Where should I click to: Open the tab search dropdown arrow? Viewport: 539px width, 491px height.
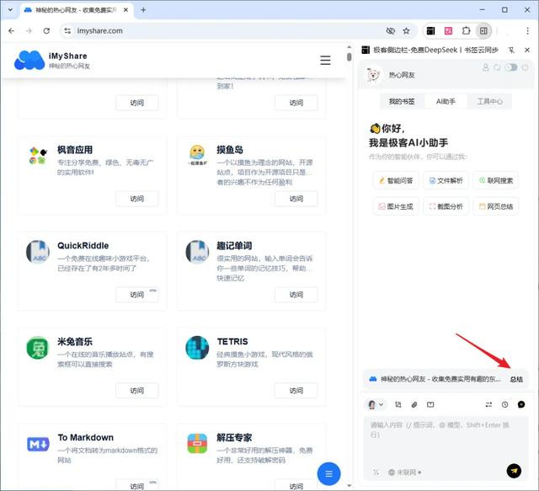coord(10,10)
